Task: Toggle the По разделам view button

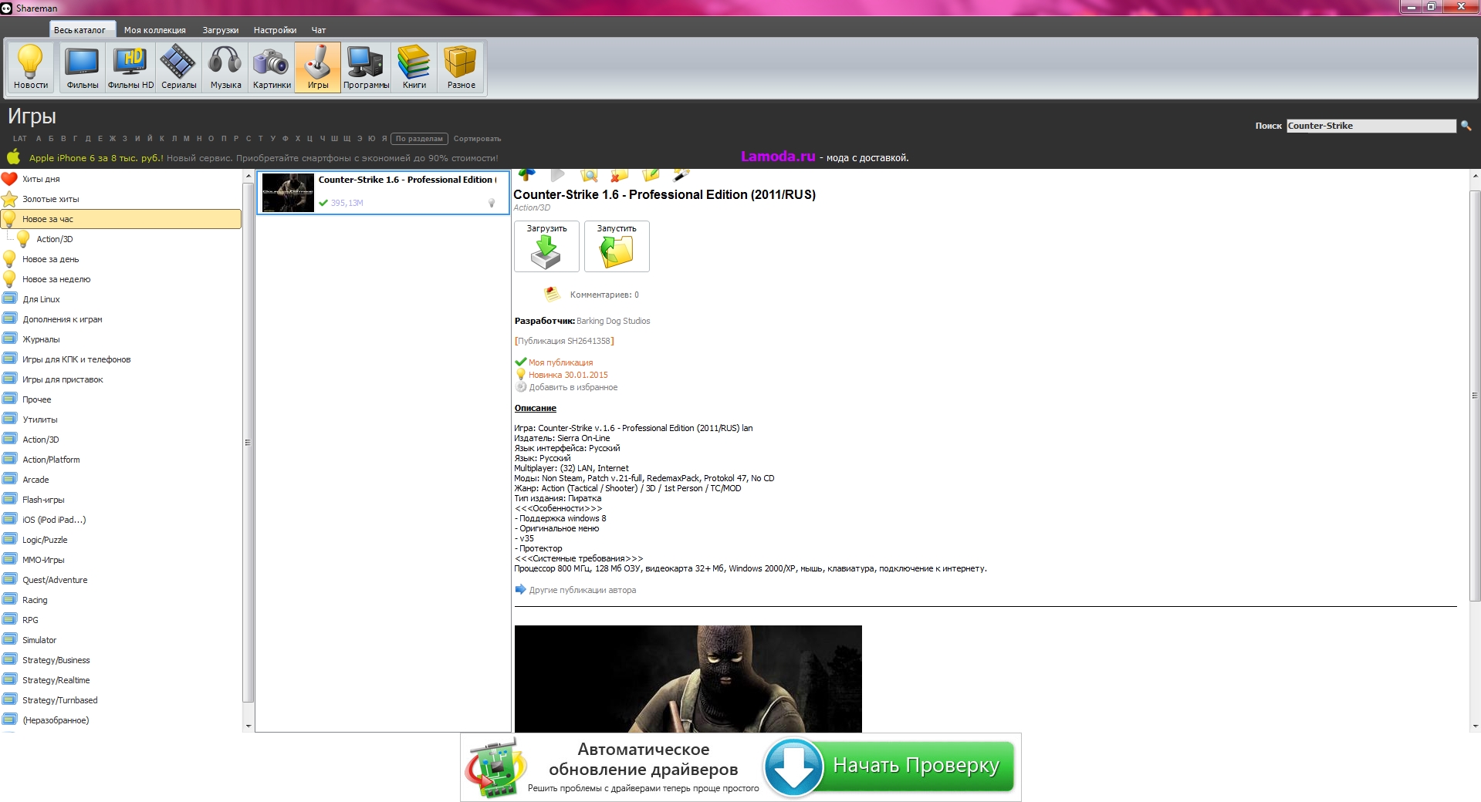Action: coord(419,139)
